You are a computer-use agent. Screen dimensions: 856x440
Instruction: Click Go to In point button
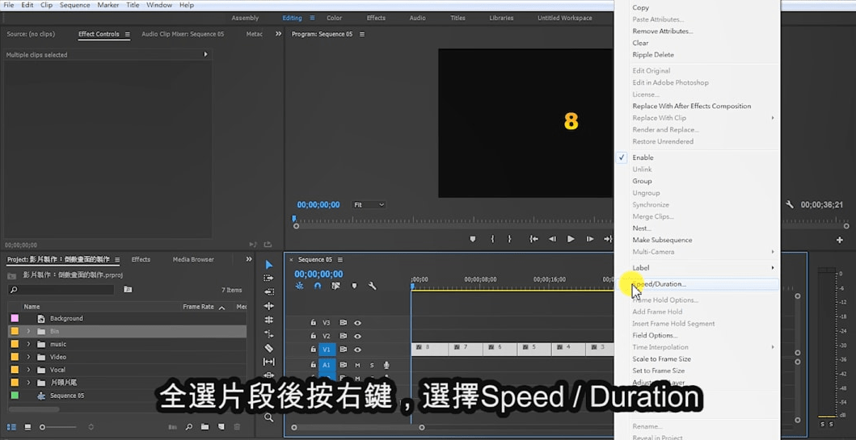pos(534,239)
